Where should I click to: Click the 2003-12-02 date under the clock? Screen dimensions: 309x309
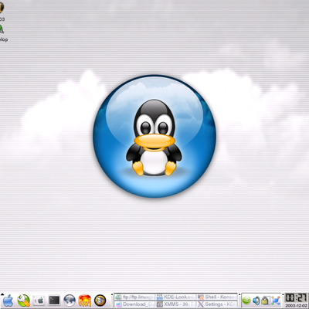(x=296, y=306)
